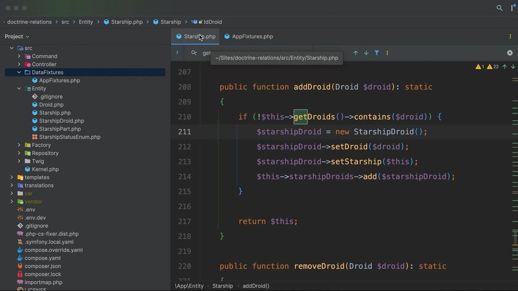Image resolution: width=518 pixels, height=291 pixels.
Task: Click line number 211 in gutter
Action: point(184,132)
